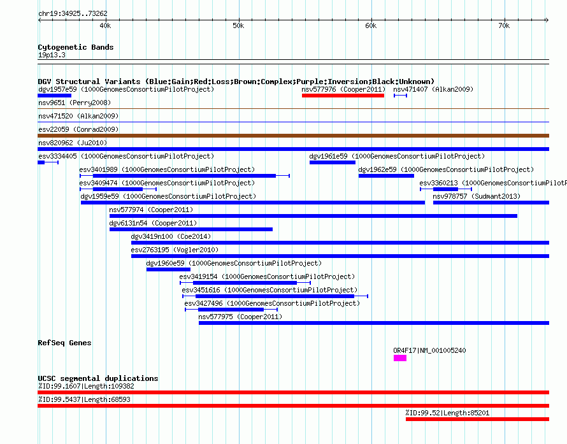Select the %ID:99.1607 Length:109382 duplication label
This screenshot has width=567, height=444.
coord(86,386)
